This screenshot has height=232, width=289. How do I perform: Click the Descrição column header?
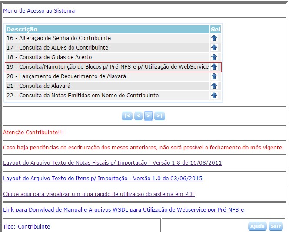pyautogui.click(x=22, y=30)
